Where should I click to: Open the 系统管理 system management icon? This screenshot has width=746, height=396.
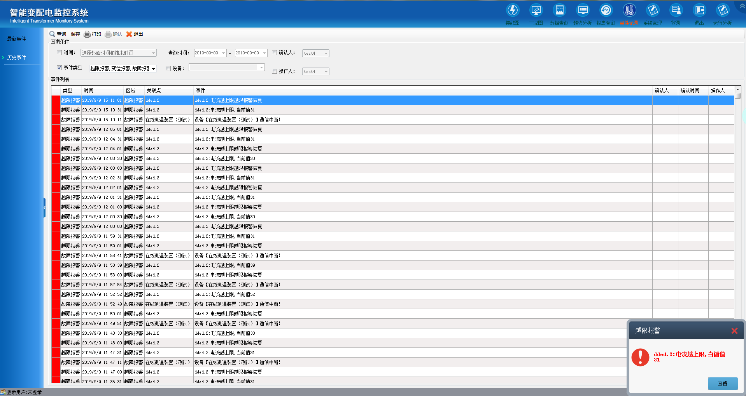pos(653,10)
